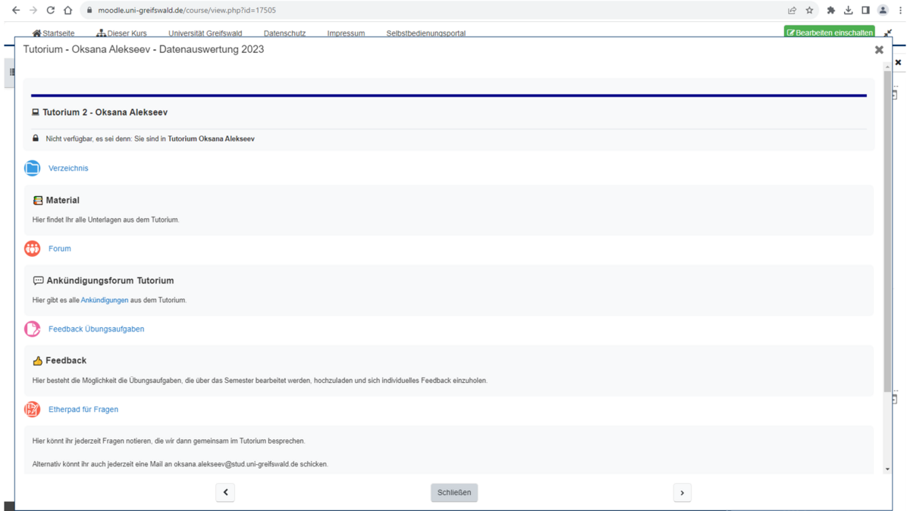Open the Startseite menu item
The image size is (910, 511).
(x=53, y=33)
